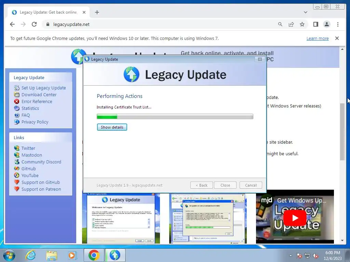Open the taskbar clock showing 6:00 PM
The width and height of the screenshot is (350, 262).
333,256
